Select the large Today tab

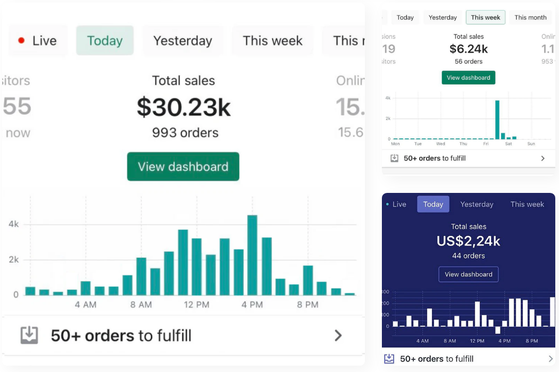point(105,40)
